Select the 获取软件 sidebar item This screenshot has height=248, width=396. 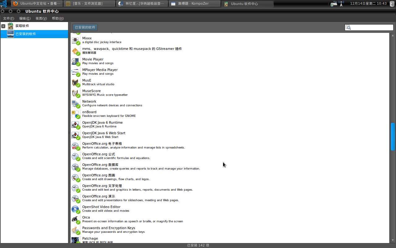coord(34,26)
